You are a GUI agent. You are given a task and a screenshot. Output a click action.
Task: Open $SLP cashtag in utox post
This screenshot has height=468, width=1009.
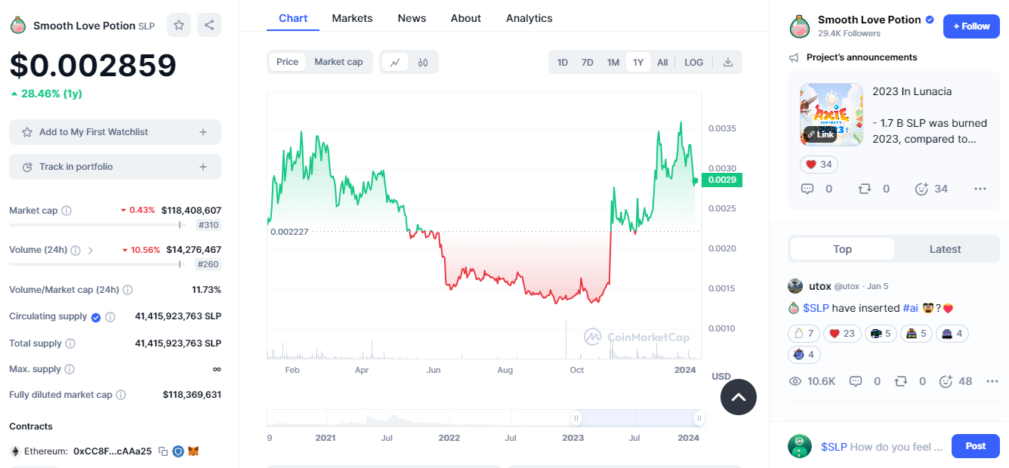816,308
